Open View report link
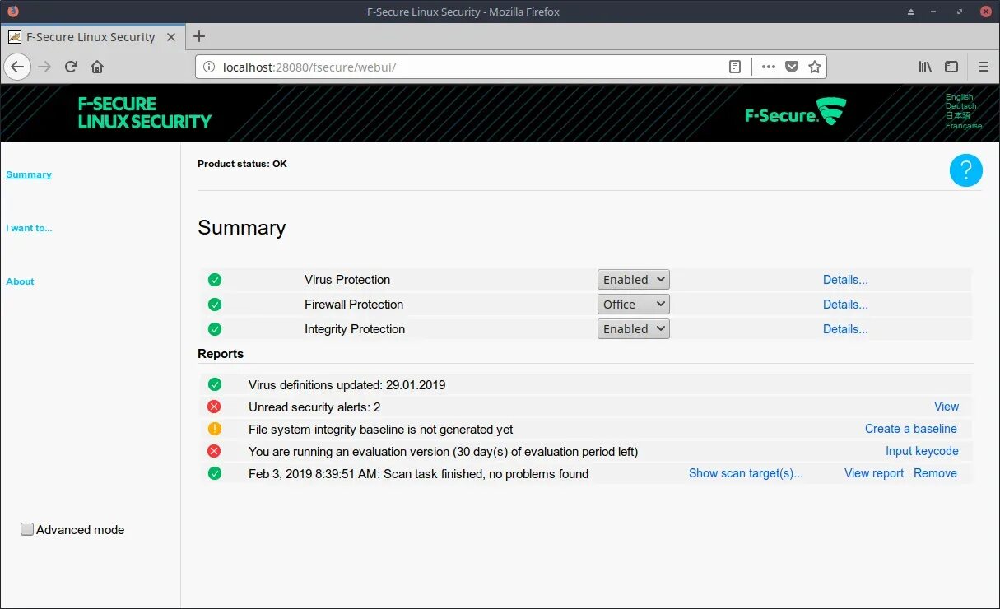The height and width of the screenshot is (609, 1000). pos(874,473)
